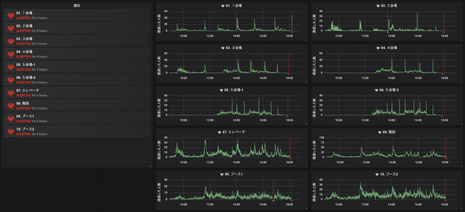
Task: Click resize handle of 10. ブース2 panel
Action: (462, 208)
